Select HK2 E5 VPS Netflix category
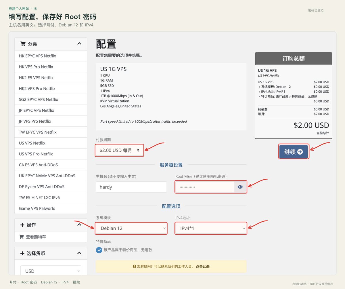Screen dimensions: 345x289 pyautogui.click(x=51, y=78)
